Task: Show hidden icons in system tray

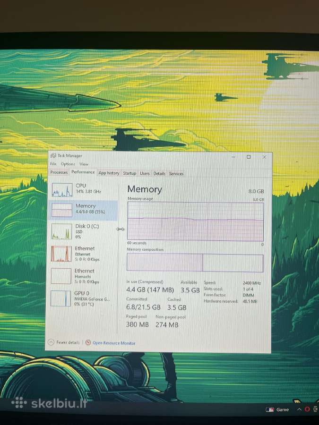Action: click(x=299, y=409)
